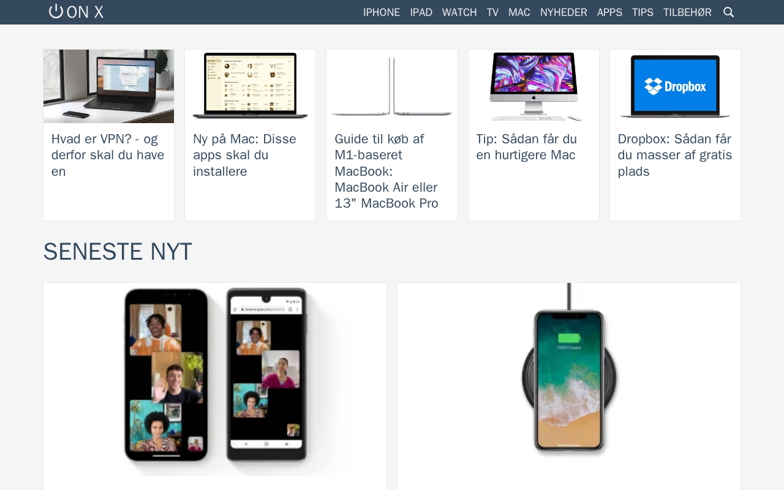Open the IPHONE menu item
This screenshot has height=490, width=784.
(382, 12)
